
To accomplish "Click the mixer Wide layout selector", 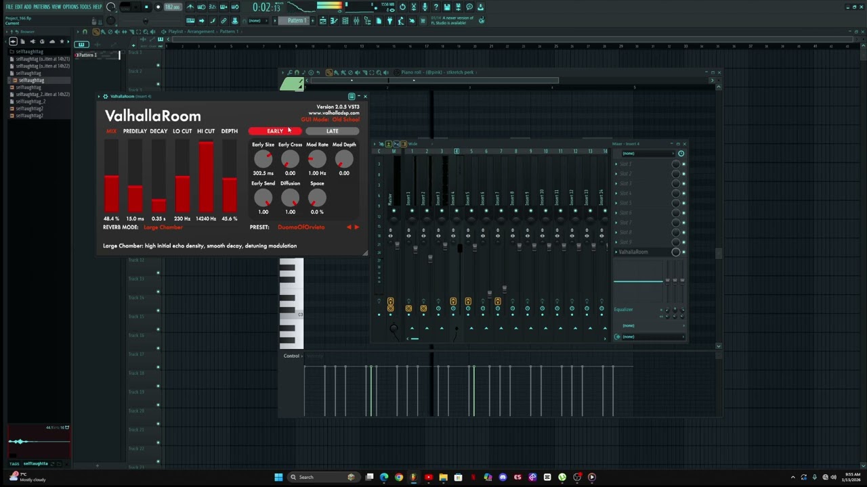I will [413, 144].
